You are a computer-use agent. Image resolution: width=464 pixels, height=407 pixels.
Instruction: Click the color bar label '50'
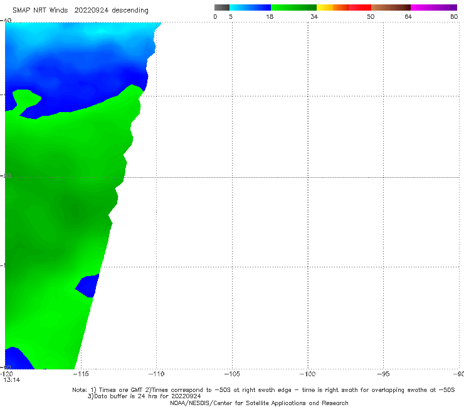371,16
